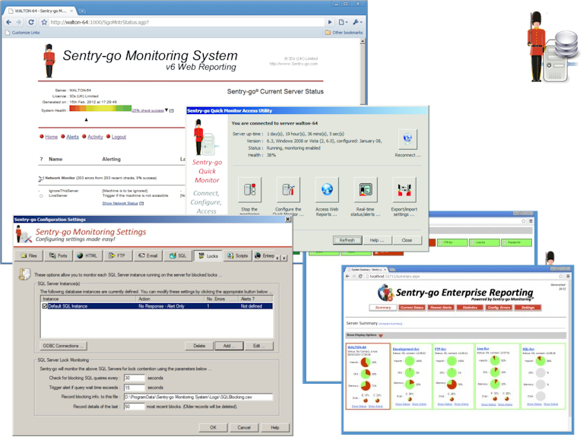Click the back arrow in the WALTON-64 browser
This screenshot has height=437, width=583.
pyautogui.click(x=8, y=22)
